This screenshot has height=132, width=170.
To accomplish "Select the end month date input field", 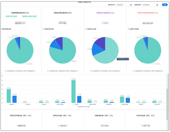I will pyautogui.click(x=150, y=5).
